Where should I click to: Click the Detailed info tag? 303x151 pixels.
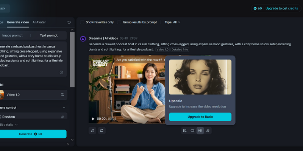click(x=180, y=49)
